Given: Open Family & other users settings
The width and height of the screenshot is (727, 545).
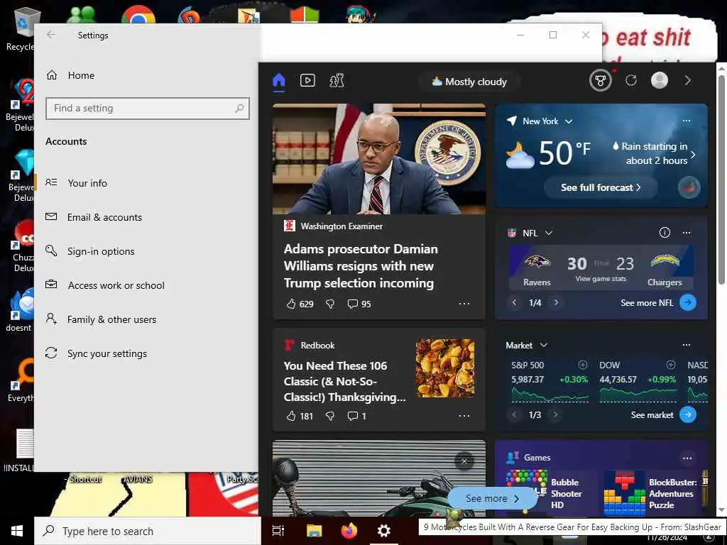Looking at the screenshot, I should (147, 319).
